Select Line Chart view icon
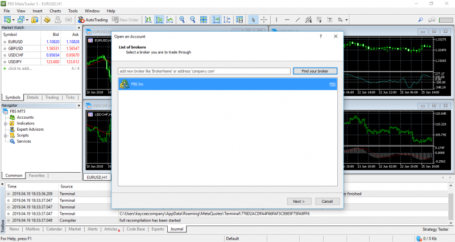Screen dimensions: 455x242 click(169, 20)
